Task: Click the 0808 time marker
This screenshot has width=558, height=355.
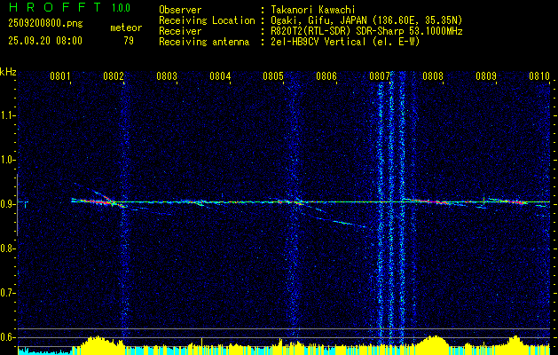Action: pos(433,76)
